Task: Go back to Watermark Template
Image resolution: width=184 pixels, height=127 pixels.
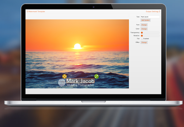Action: pyautogui.click(x=36, y=12)
